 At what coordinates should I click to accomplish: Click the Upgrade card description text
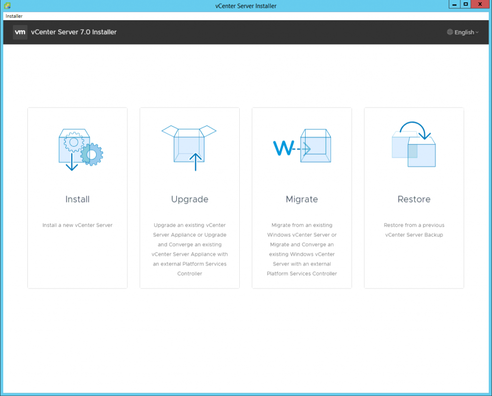coord(189,249)
